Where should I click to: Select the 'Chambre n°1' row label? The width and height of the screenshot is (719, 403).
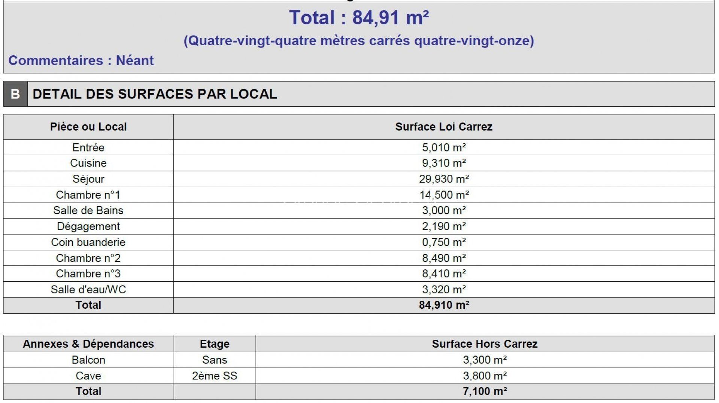click(88, 195)
